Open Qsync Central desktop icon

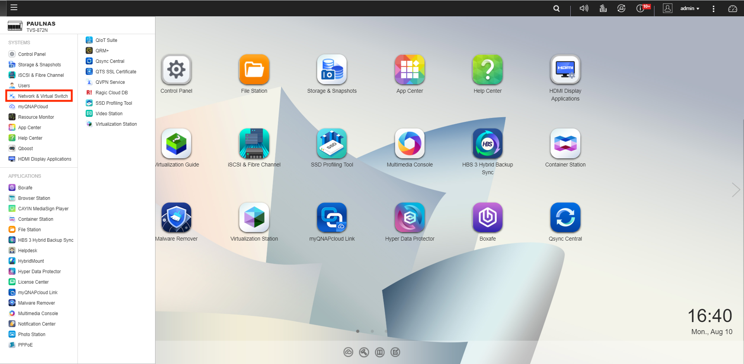point(565,218)
